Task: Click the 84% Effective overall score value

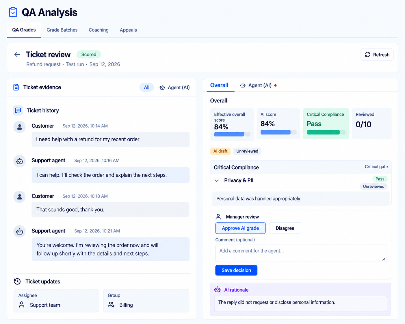Action: (221, 127)
